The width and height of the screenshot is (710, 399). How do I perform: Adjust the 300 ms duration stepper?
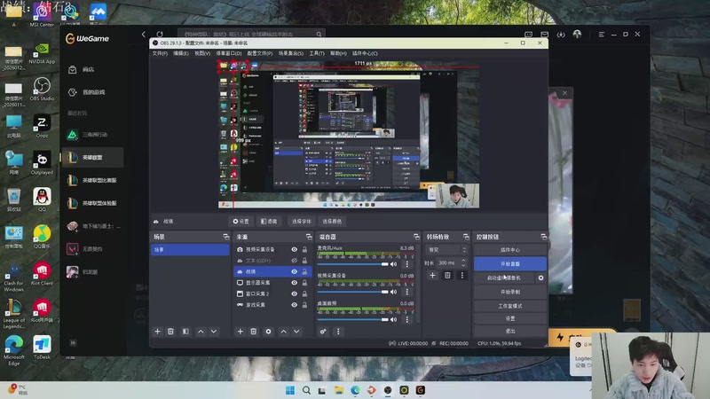coord(463,262)
